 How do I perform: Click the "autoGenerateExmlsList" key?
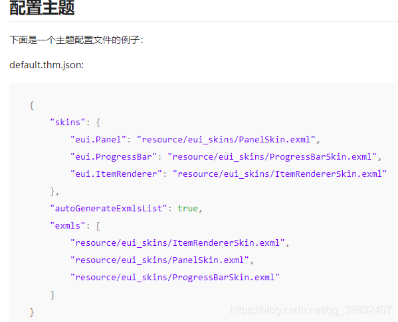click(108, 208)
